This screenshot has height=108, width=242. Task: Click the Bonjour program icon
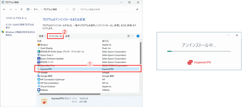[39, 45]
